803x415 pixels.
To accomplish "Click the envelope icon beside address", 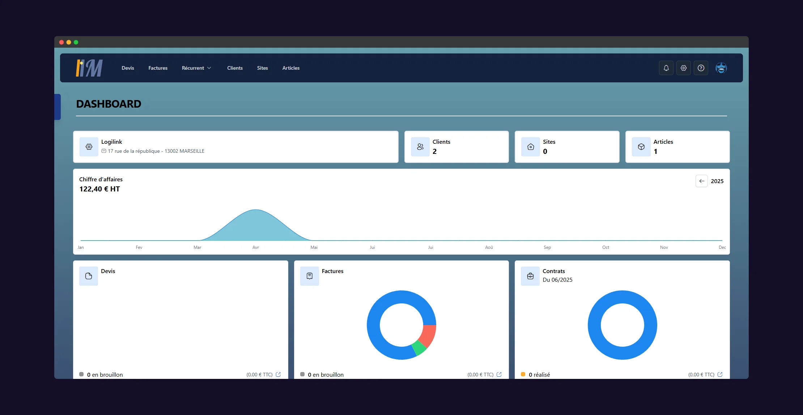I will [x=104, y=151].
